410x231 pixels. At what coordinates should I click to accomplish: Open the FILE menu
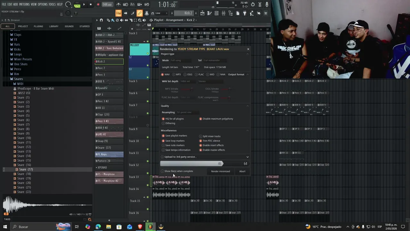[4, 4]
